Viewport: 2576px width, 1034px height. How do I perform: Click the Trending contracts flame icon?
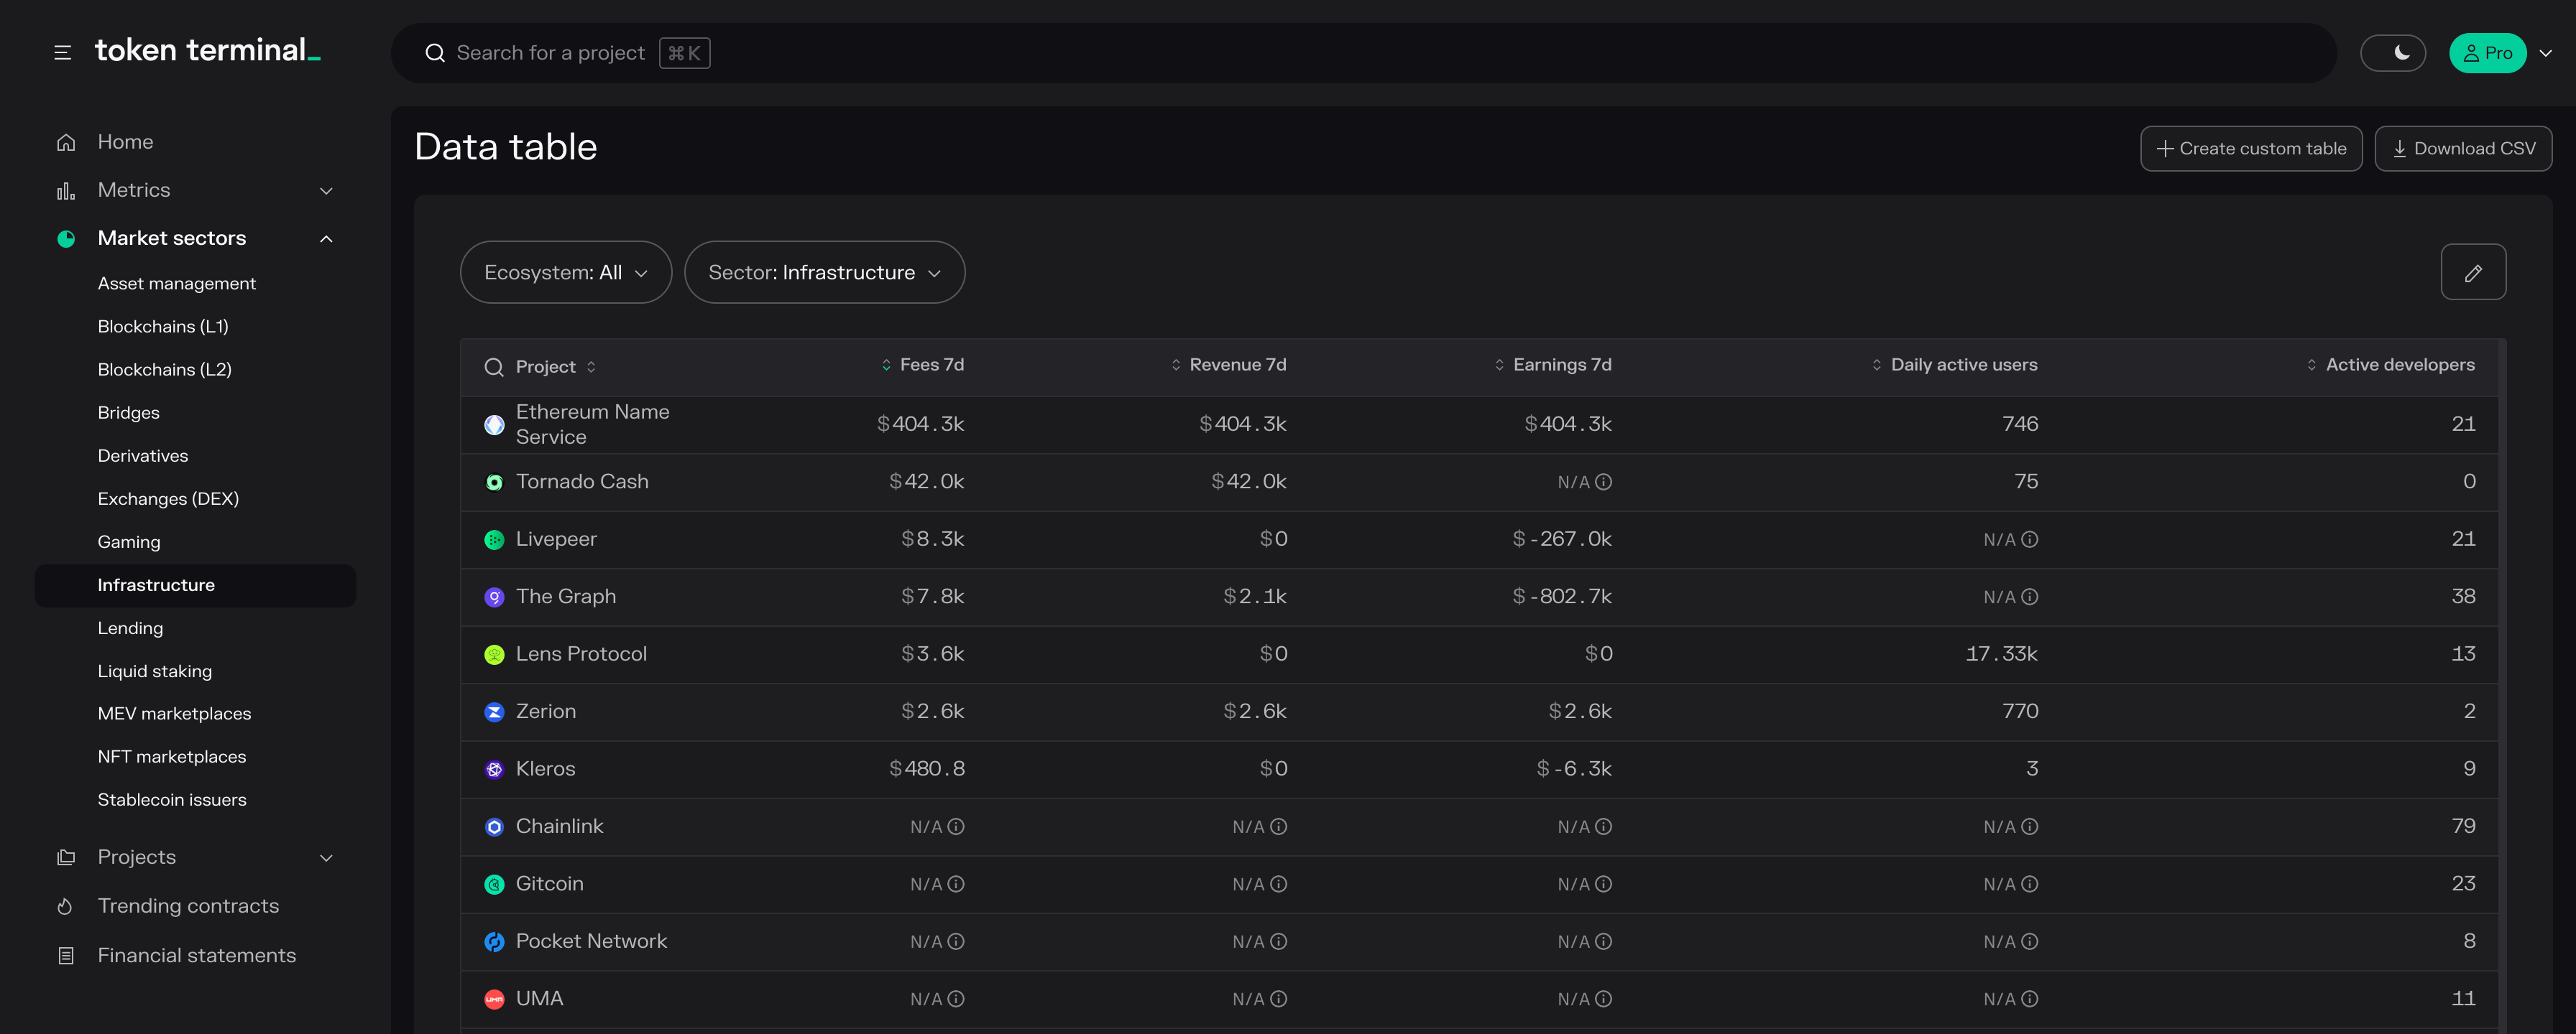(66, 906)
